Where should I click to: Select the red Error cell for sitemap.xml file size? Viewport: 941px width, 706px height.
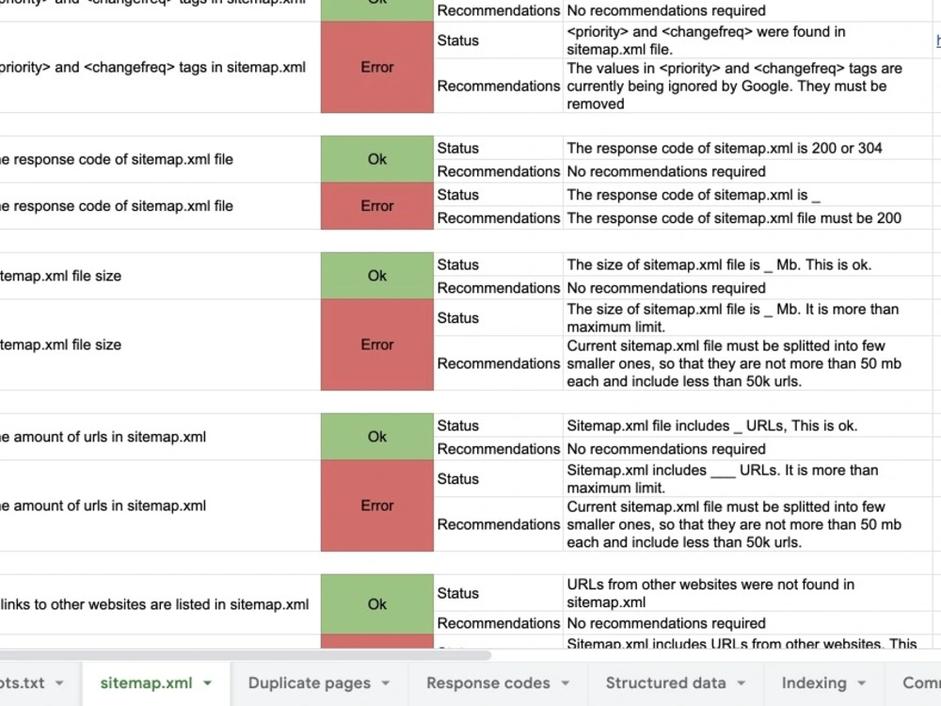(x=377, y=345)
